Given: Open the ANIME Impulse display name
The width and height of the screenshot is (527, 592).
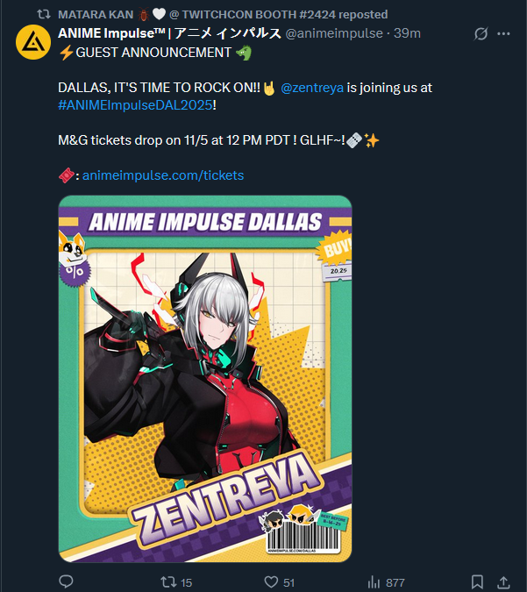Looking at the screenshot, I should click(x=169, y=33).
